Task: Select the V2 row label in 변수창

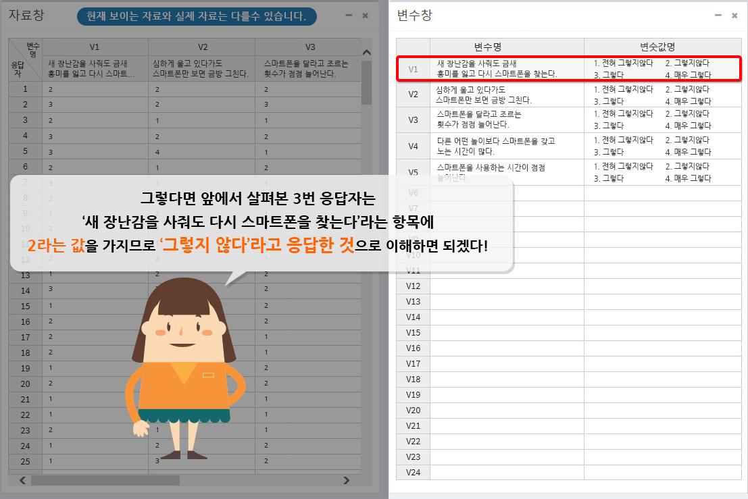Action: (413, 95)
